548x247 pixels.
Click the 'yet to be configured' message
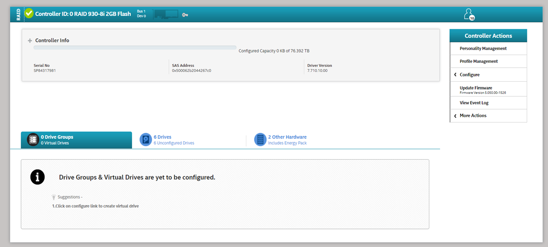[137, 177]
